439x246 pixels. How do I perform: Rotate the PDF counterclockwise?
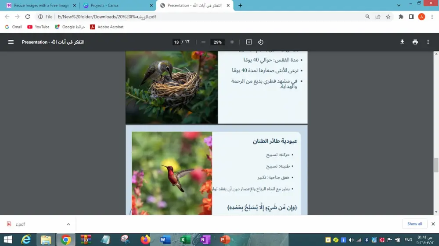[x=261, y=42]
